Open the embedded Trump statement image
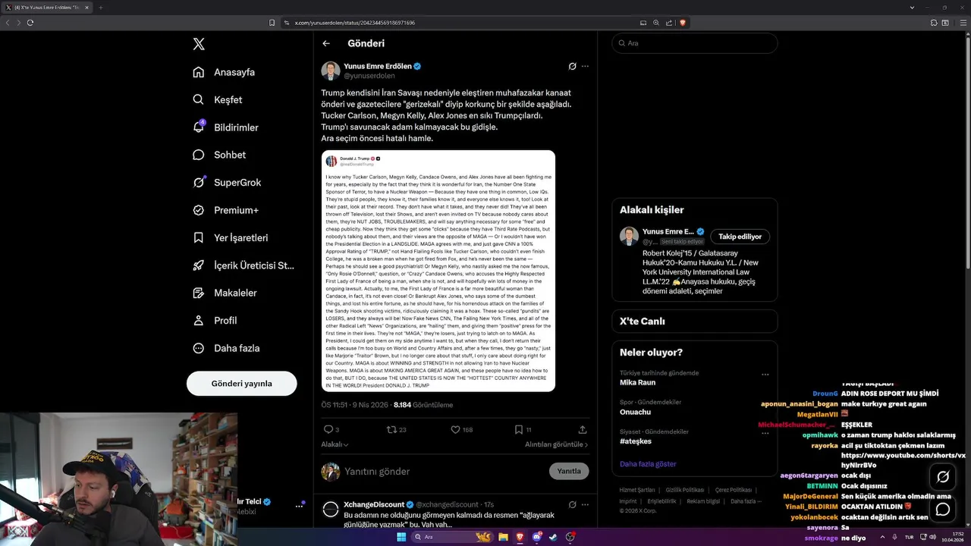The width and height of the screenshot is (971, 546). click(438, 271)
